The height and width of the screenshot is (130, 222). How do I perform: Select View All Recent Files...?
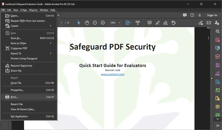[x=29, y=109]
